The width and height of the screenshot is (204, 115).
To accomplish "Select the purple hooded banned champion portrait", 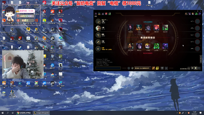I will click(165, 46).
